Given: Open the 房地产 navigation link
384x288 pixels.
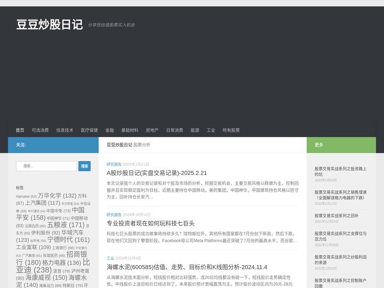Looking at the screenshot, I should point(152,130).
